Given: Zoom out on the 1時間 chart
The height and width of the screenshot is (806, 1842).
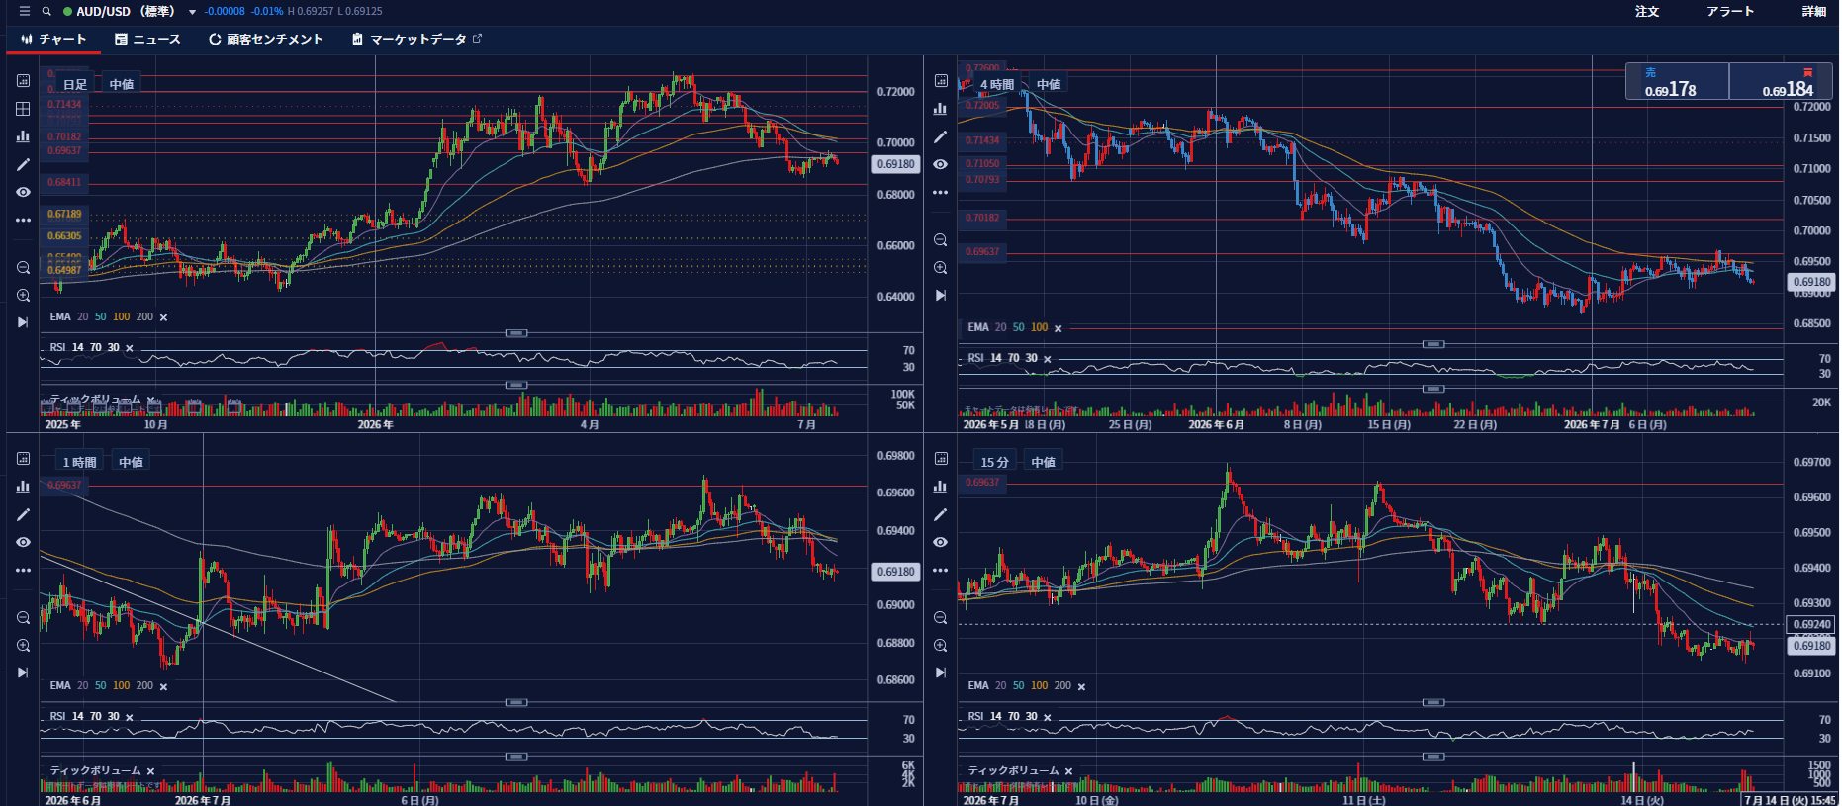Looking at the screenshot, I should (23, 618).
